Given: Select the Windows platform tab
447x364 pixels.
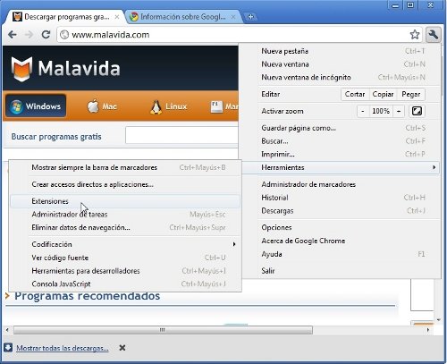Looking at the screenshot, I should (x=36, y=106).
